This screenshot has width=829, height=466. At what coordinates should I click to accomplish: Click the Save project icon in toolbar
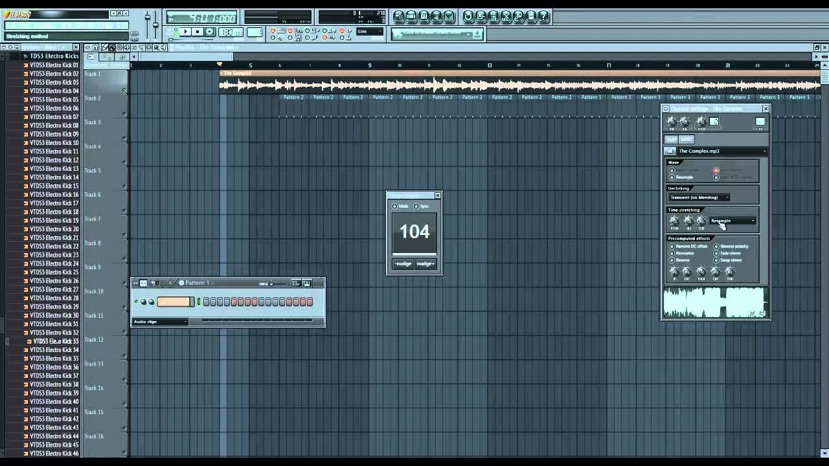point(481,17)
